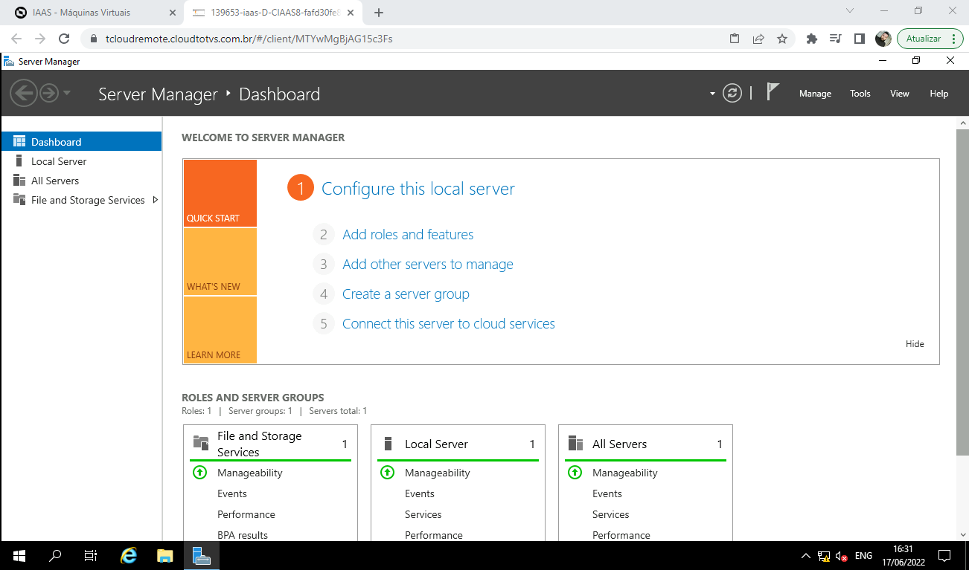This screenshot has width=969, height=570.
Task: Click the Local Server tile header
Action: tap(458, 444)
